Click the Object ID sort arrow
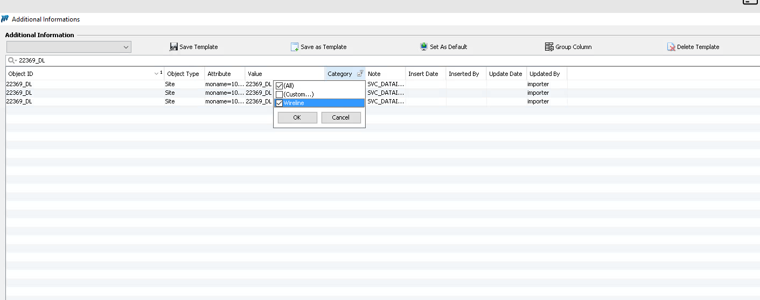 click(156, 74)
